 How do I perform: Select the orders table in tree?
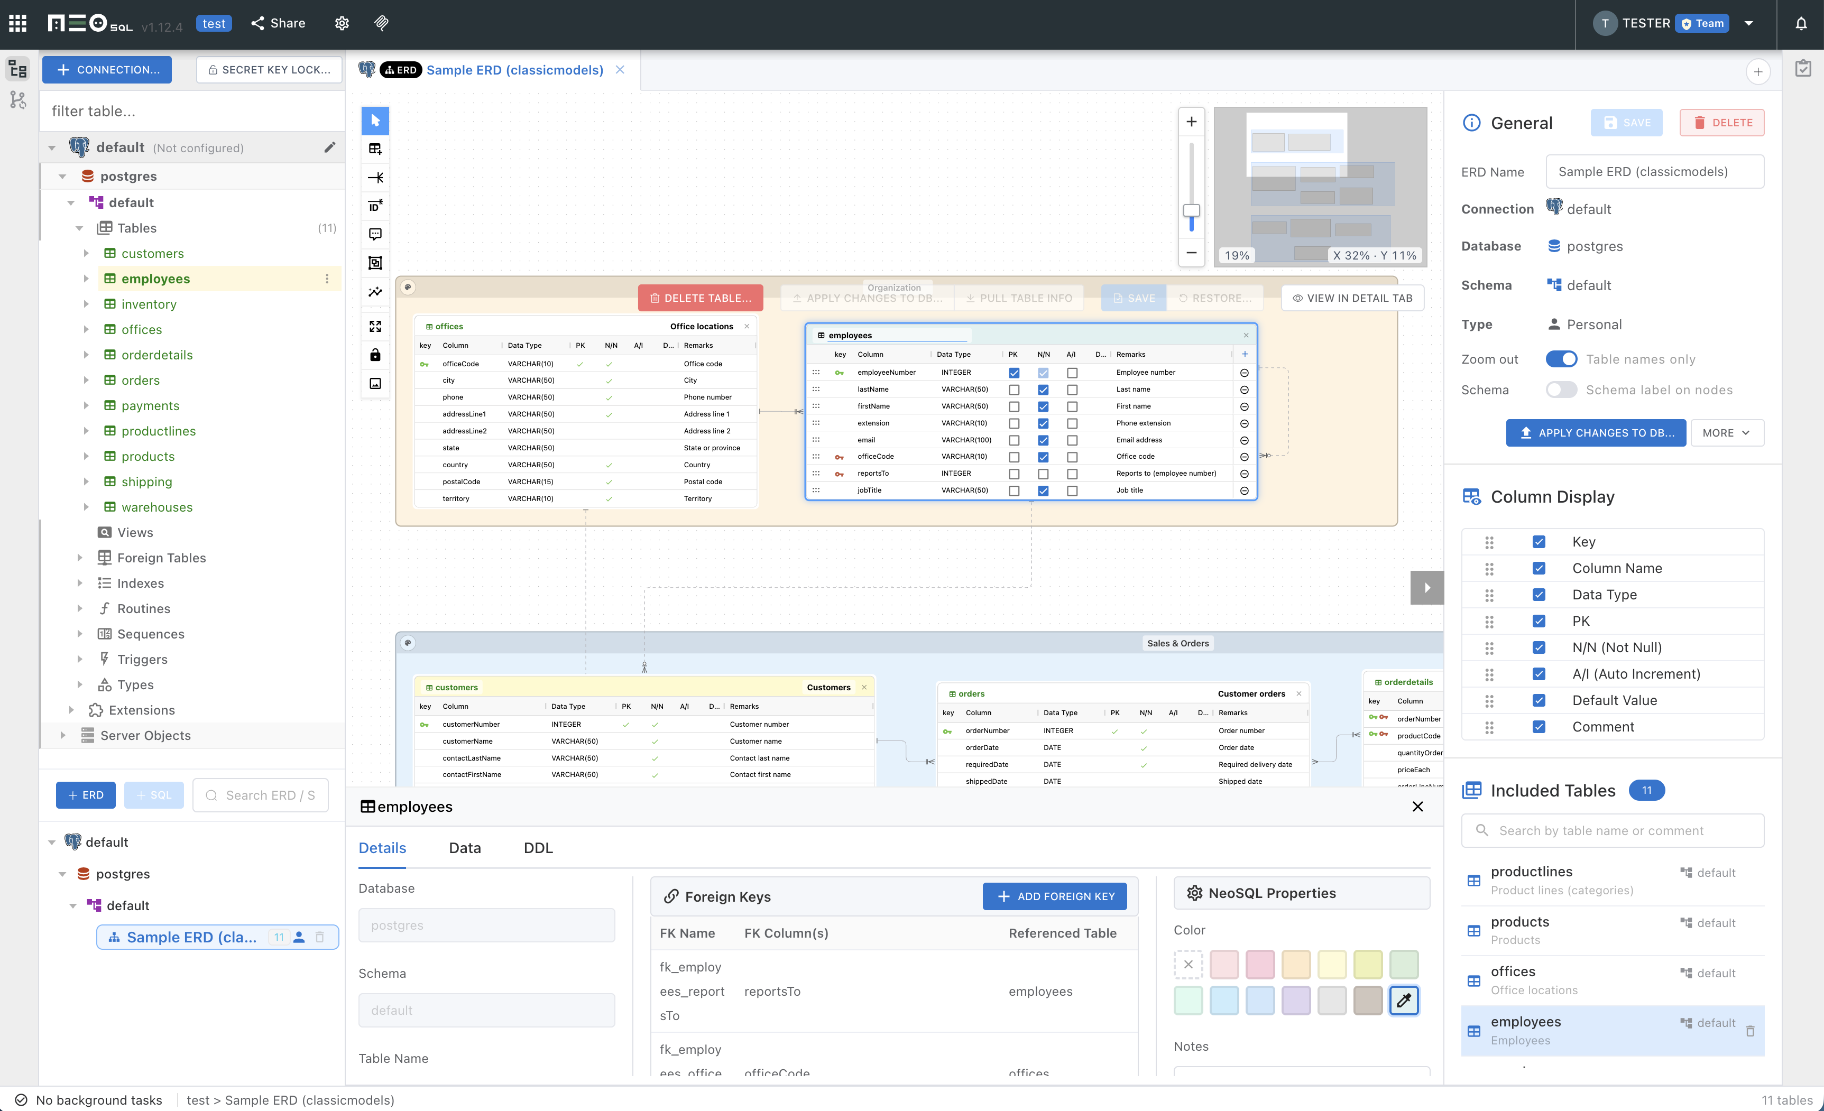(x=140, y=379)
